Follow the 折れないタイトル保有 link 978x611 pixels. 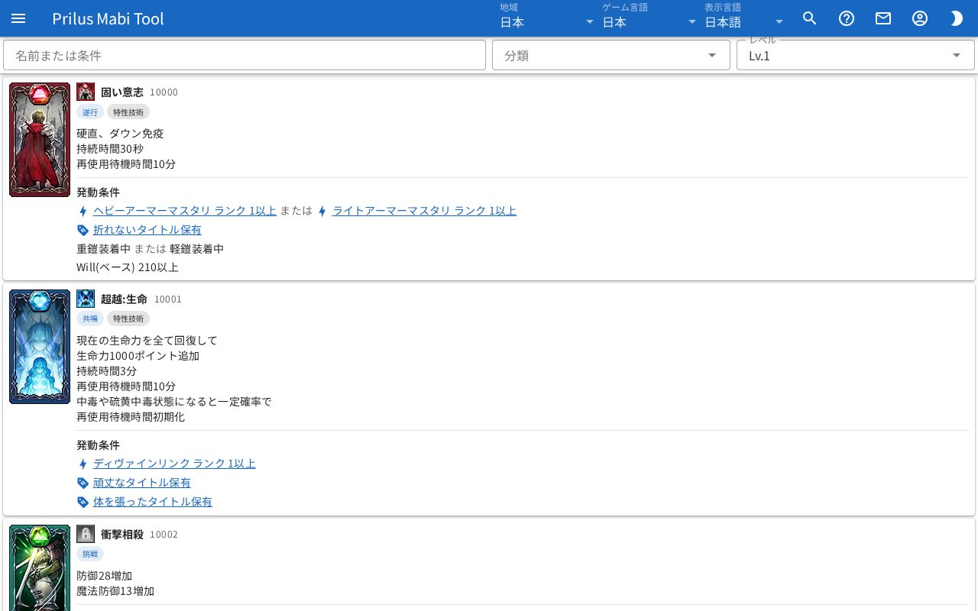click(x=147, y=230)
